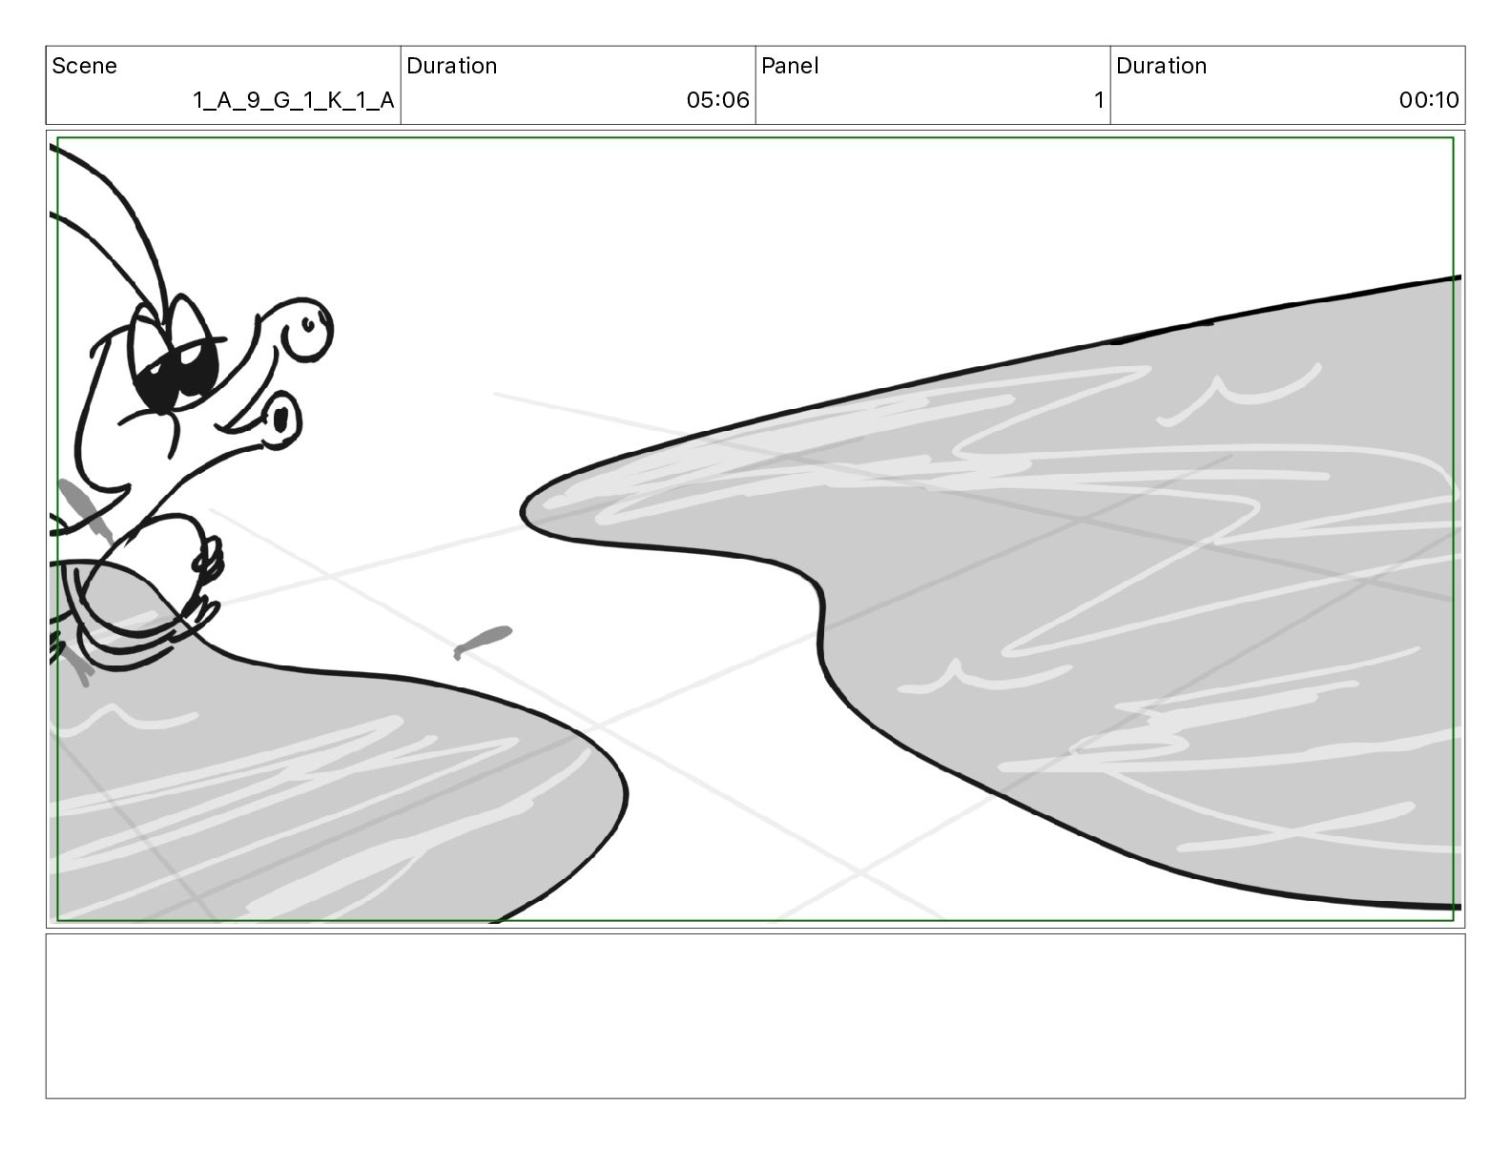Click the empty notes box below panel
This screenshot has height=1167, width=1511.
[x=755, y=1016]
